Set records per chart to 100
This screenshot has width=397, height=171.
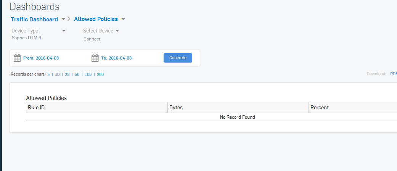(x=88, y=75)
